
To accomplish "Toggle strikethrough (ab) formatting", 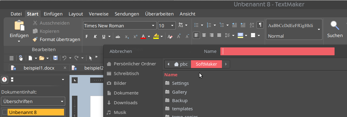I will 118,36.
